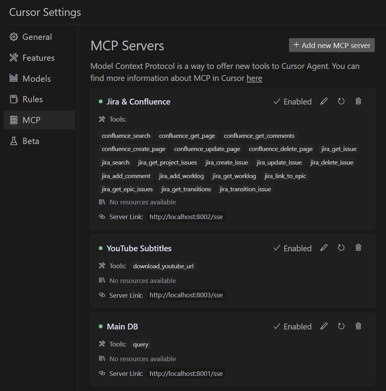Click Add new MCP server button
Viewport: 386px width, 391px height.
pos(332,45)
